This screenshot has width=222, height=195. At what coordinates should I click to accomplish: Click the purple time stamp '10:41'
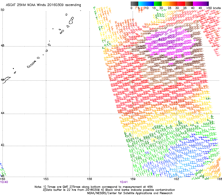(124, 182)
